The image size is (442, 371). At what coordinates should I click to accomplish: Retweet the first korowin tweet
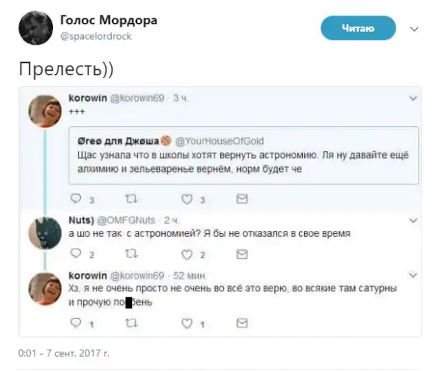(x=130, y=198)
